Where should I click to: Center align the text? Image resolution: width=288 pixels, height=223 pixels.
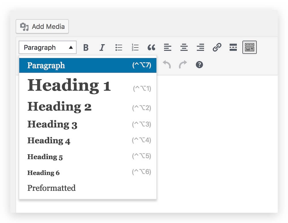[x=184, y=47]
